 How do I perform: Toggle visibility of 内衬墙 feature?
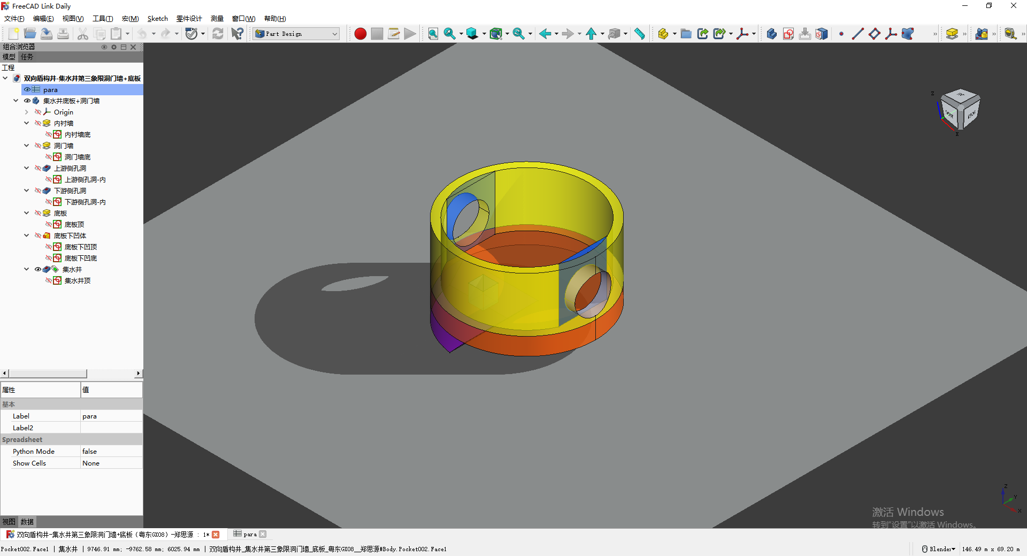tap(38, 124)
